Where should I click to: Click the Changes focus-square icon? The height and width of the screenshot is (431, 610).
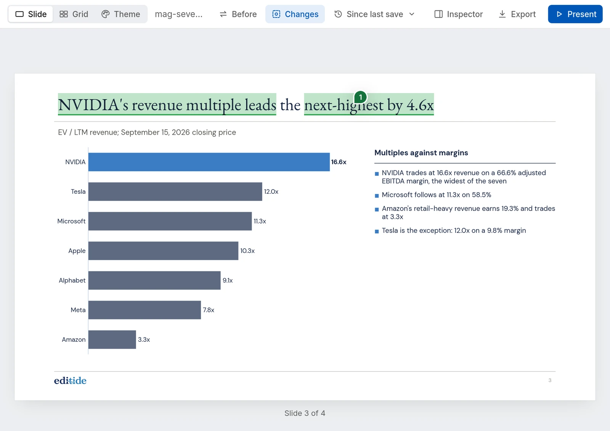276,14
